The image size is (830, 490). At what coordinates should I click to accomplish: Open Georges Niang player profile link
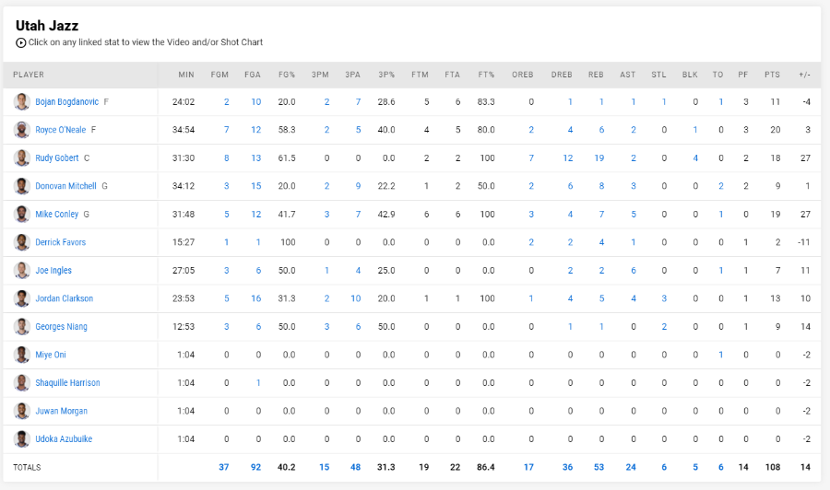61,327
